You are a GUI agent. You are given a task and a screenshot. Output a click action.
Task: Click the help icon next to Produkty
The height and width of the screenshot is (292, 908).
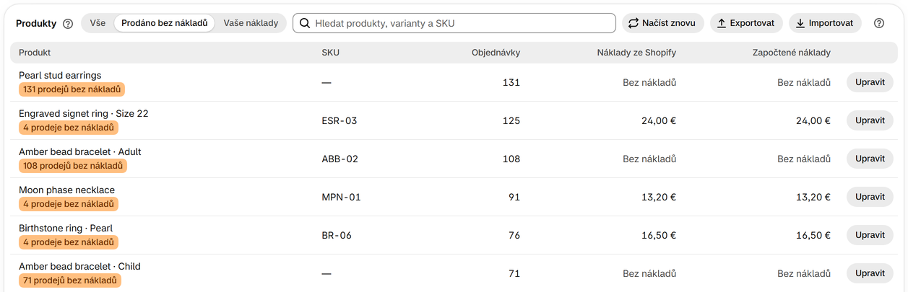(68, 23)
